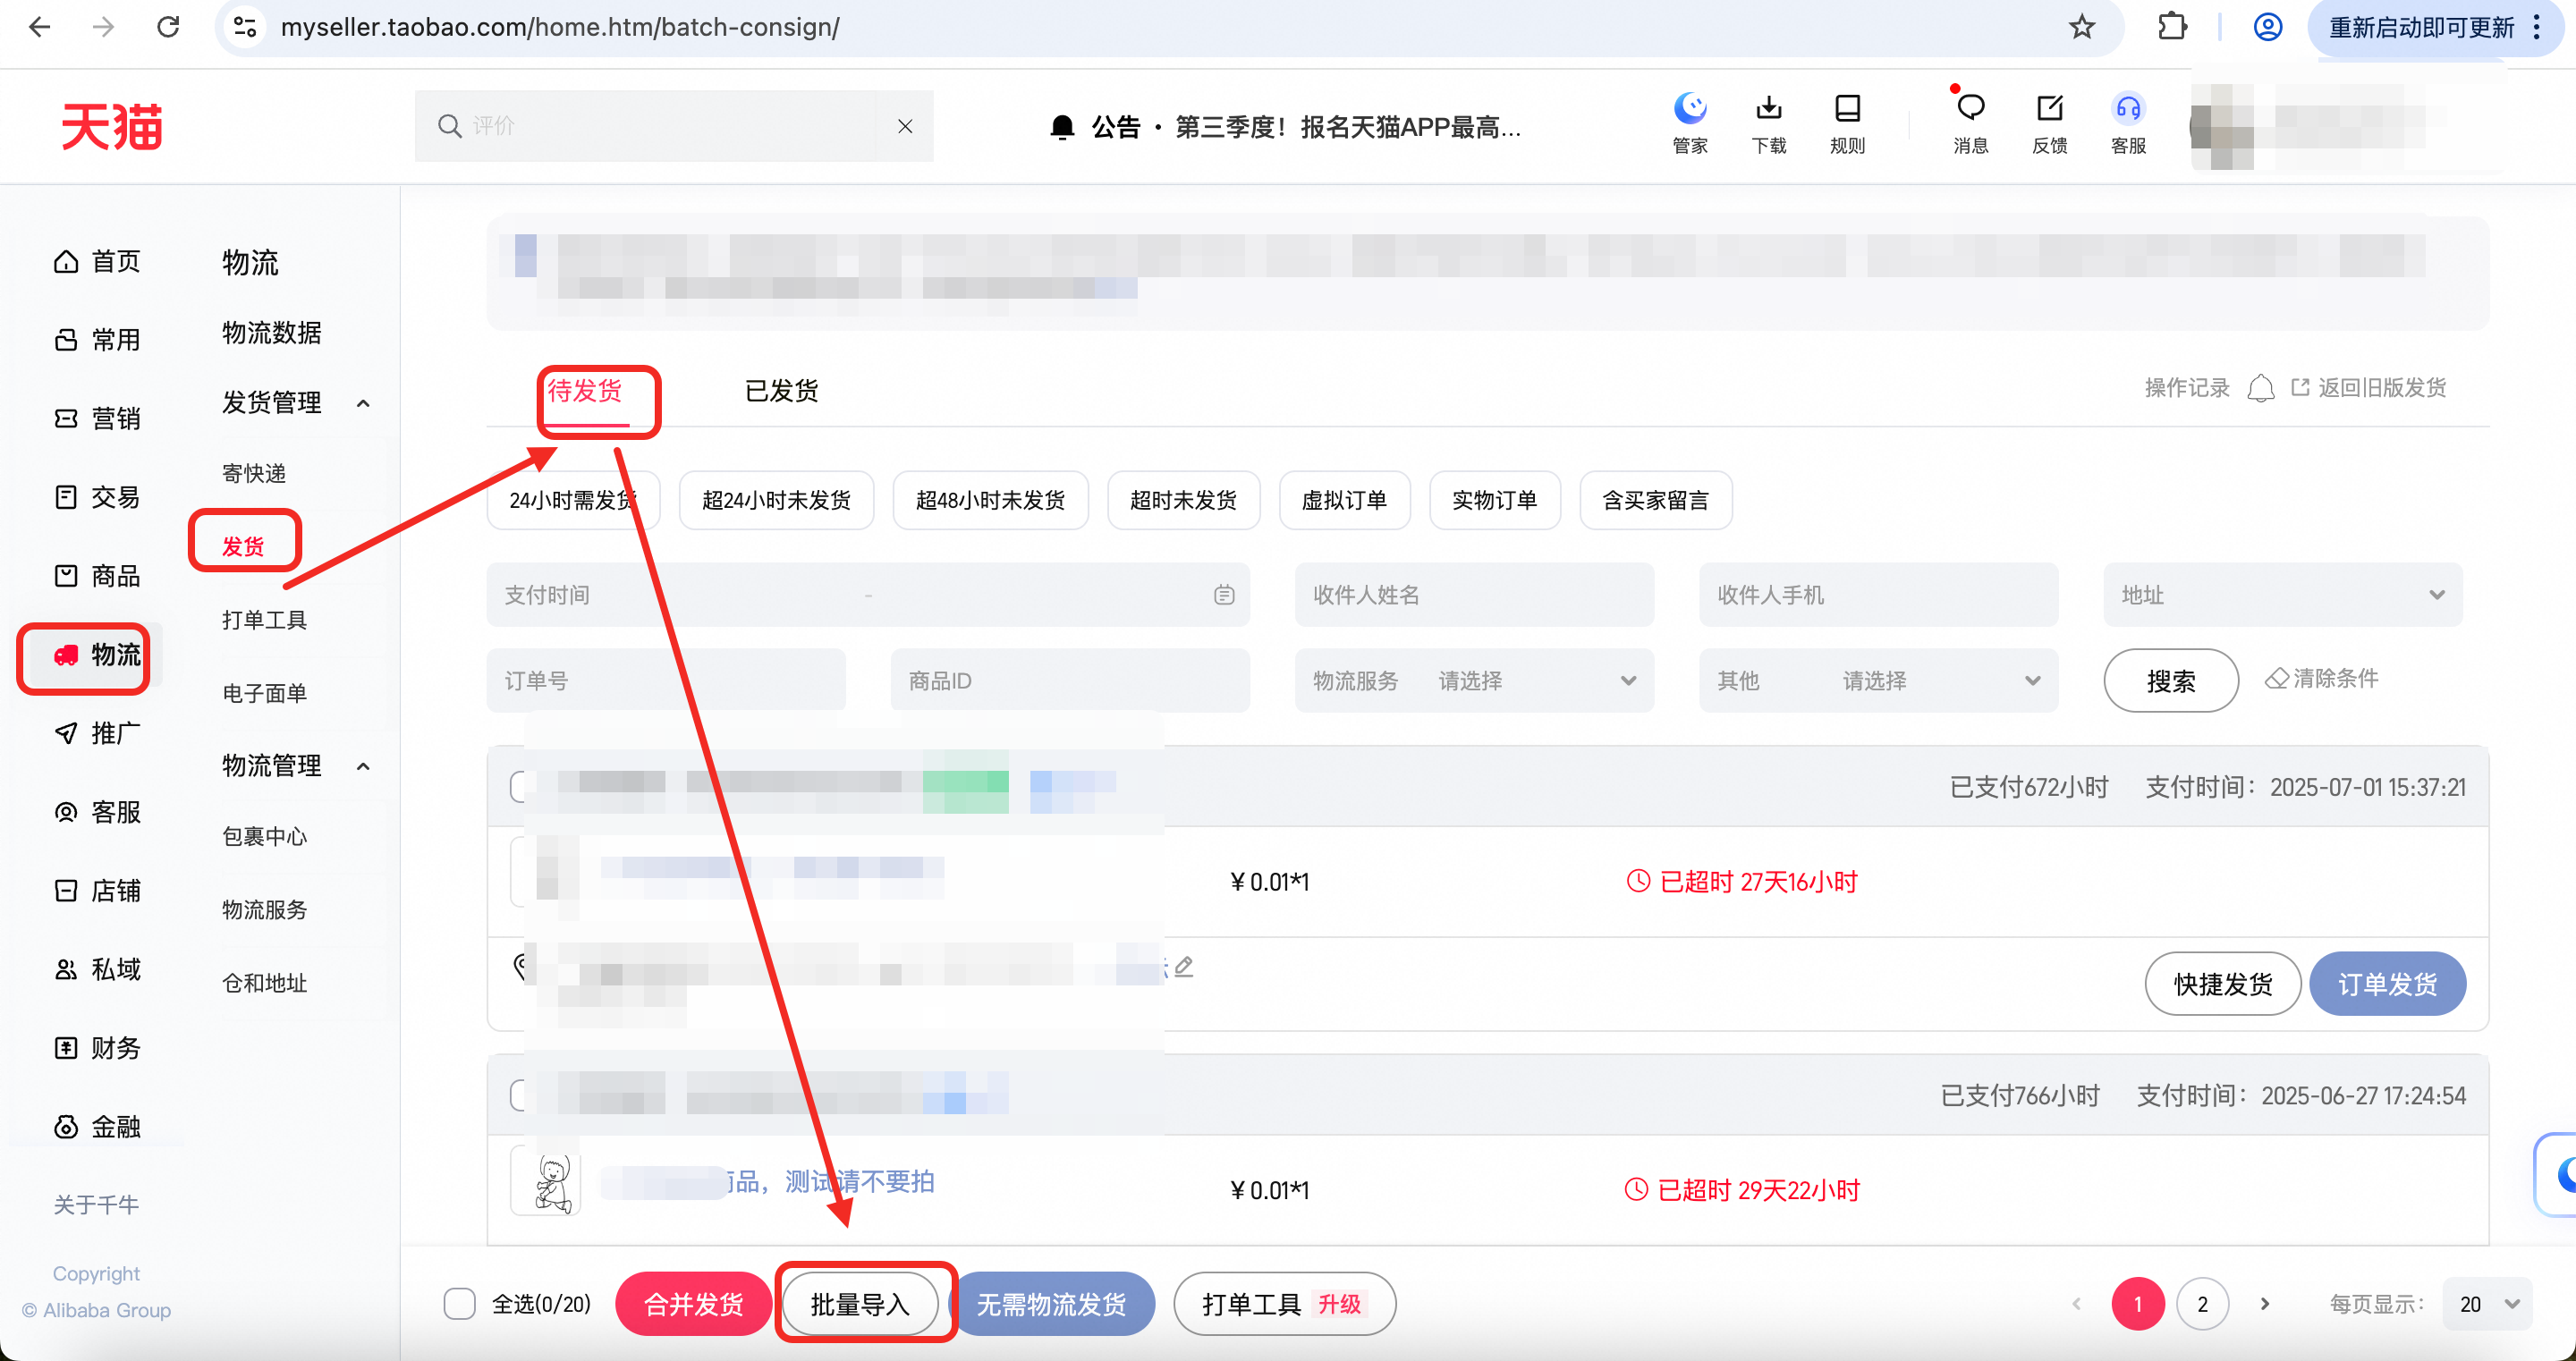Open the 下载 download icon
Screen dimensions: 2576x1361
[x=1769, y=124]
